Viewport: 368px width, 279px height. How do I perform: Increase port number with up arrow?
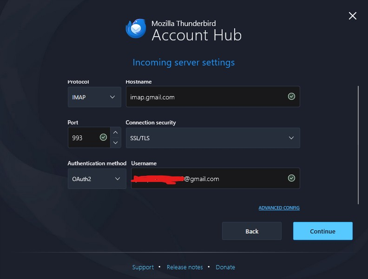(116, 132)
